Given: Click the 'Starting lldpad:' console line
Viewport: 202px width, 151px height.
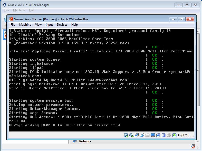Looking at the screenshot, I should coord(27,68).
